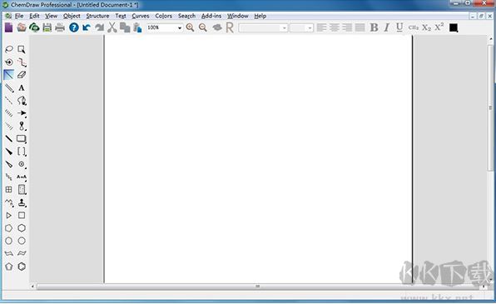The height and width of the screenshot is (304, 496).
Task: Select the Brackets tool
Action: click(x=22, y=152)
